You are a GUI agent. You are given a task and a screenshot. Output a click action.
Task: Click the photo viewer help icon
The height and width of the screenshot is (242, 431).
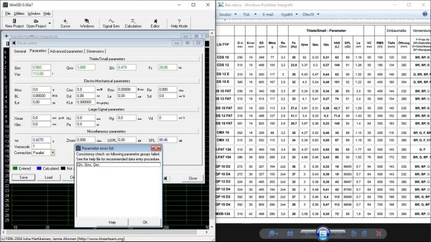coord(425,14)
